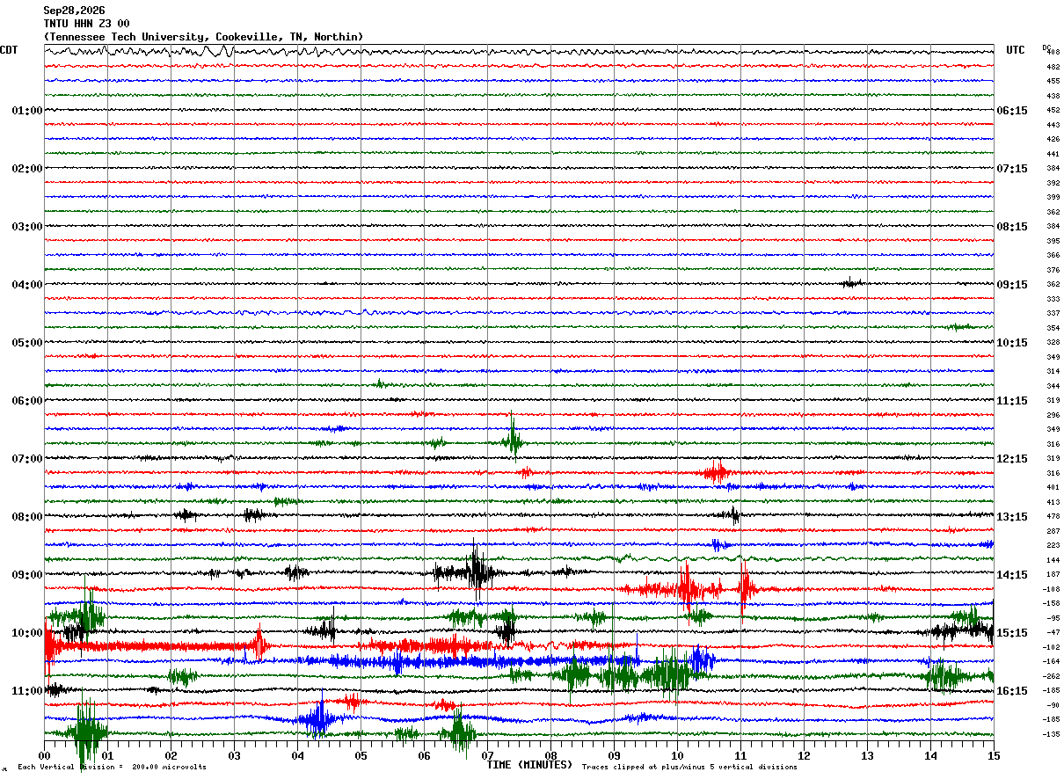Click the 03 minute axis tick label
This screenshot has height=779, width=1064.
(x=234, y=755)
